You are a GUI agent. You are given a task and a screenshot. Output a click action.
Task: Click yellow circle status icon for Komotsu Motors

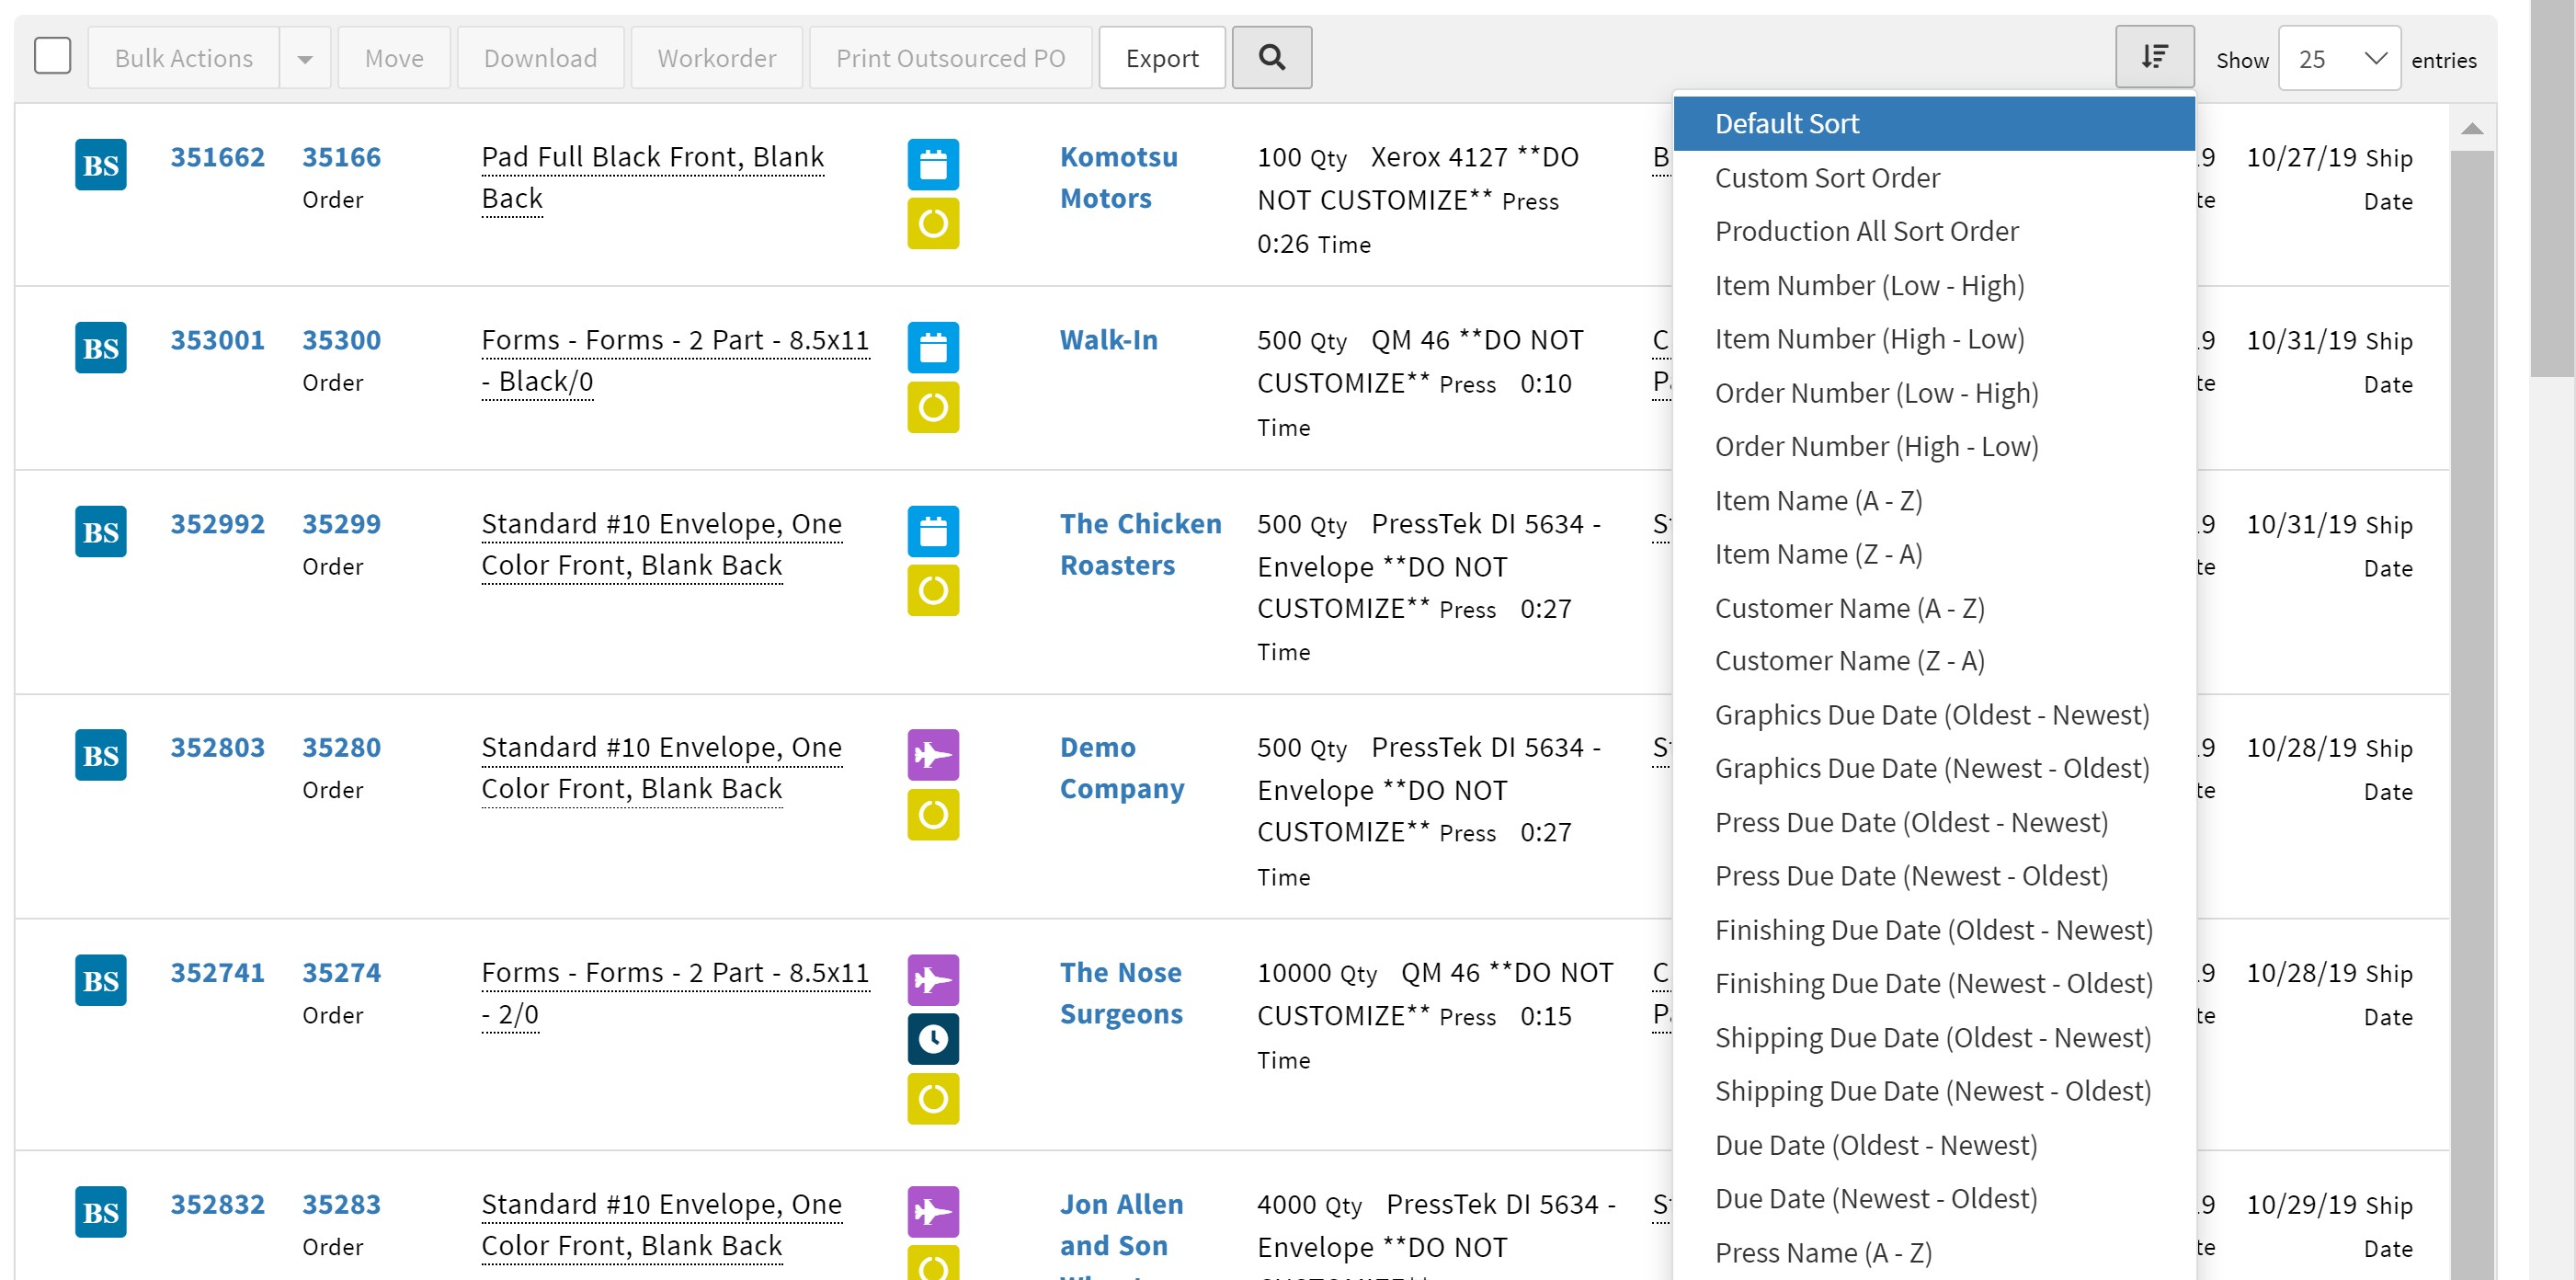(x=932, y=223)
